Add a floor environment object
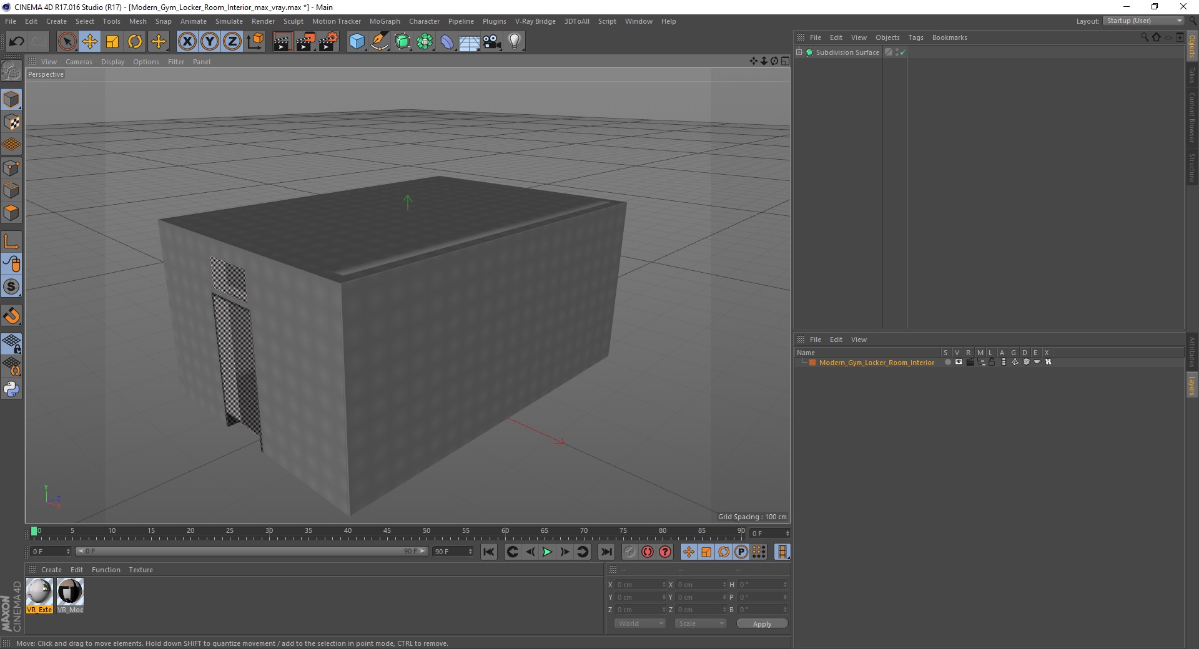The image size is (1199, 649). pyautogui.click(x=469, y=42)
